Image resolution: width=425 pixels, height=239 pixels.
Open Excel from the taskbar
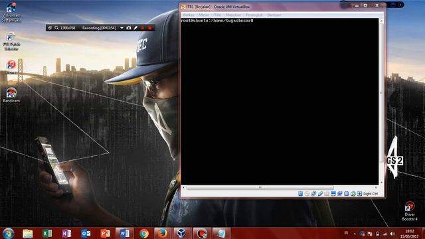tap(47, 233)
